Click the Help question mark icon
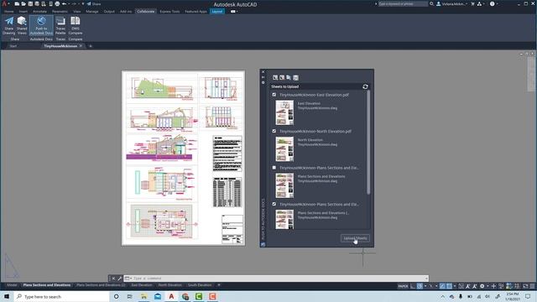Image resolution: width=537 pixels, height=302 pixels. click(493, 3)
